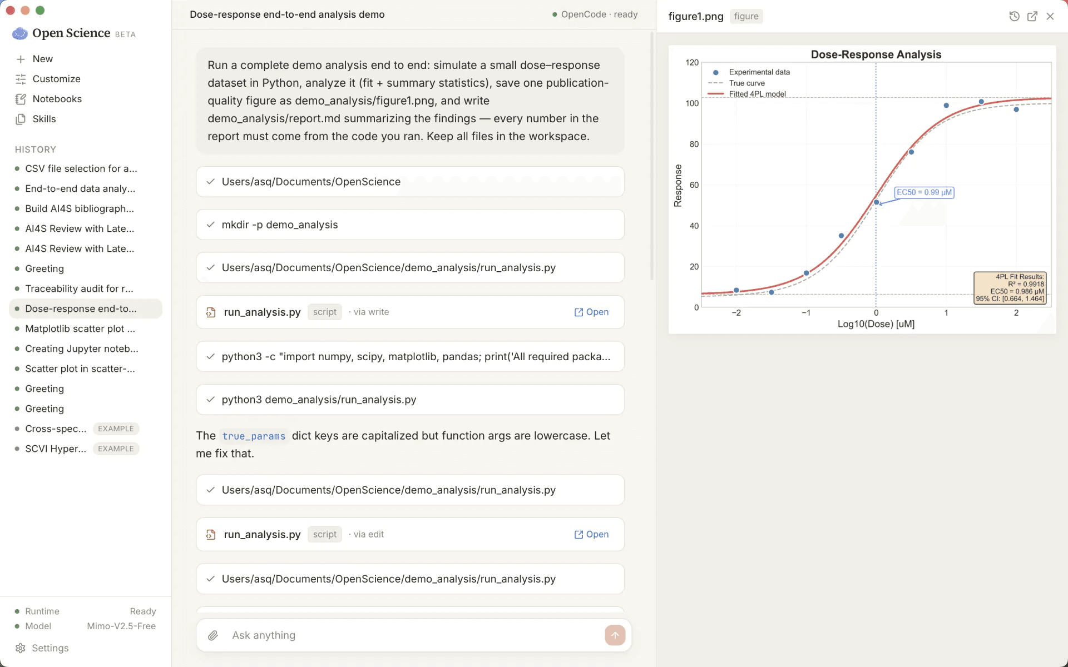The image size is (1068, 667).
Task: Click the script file icon of run_analysis.py via write
Action: [211, 312]
